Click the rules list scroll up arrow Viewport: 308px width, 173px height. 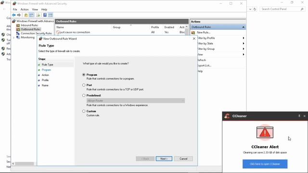coord(187,27)
